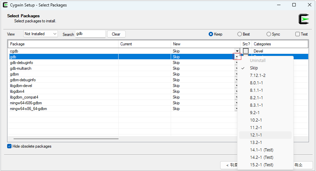Choose version 8.3.1-1 from the menu
Viewport: 316px width, 171px height.
(x=265, y=105)
